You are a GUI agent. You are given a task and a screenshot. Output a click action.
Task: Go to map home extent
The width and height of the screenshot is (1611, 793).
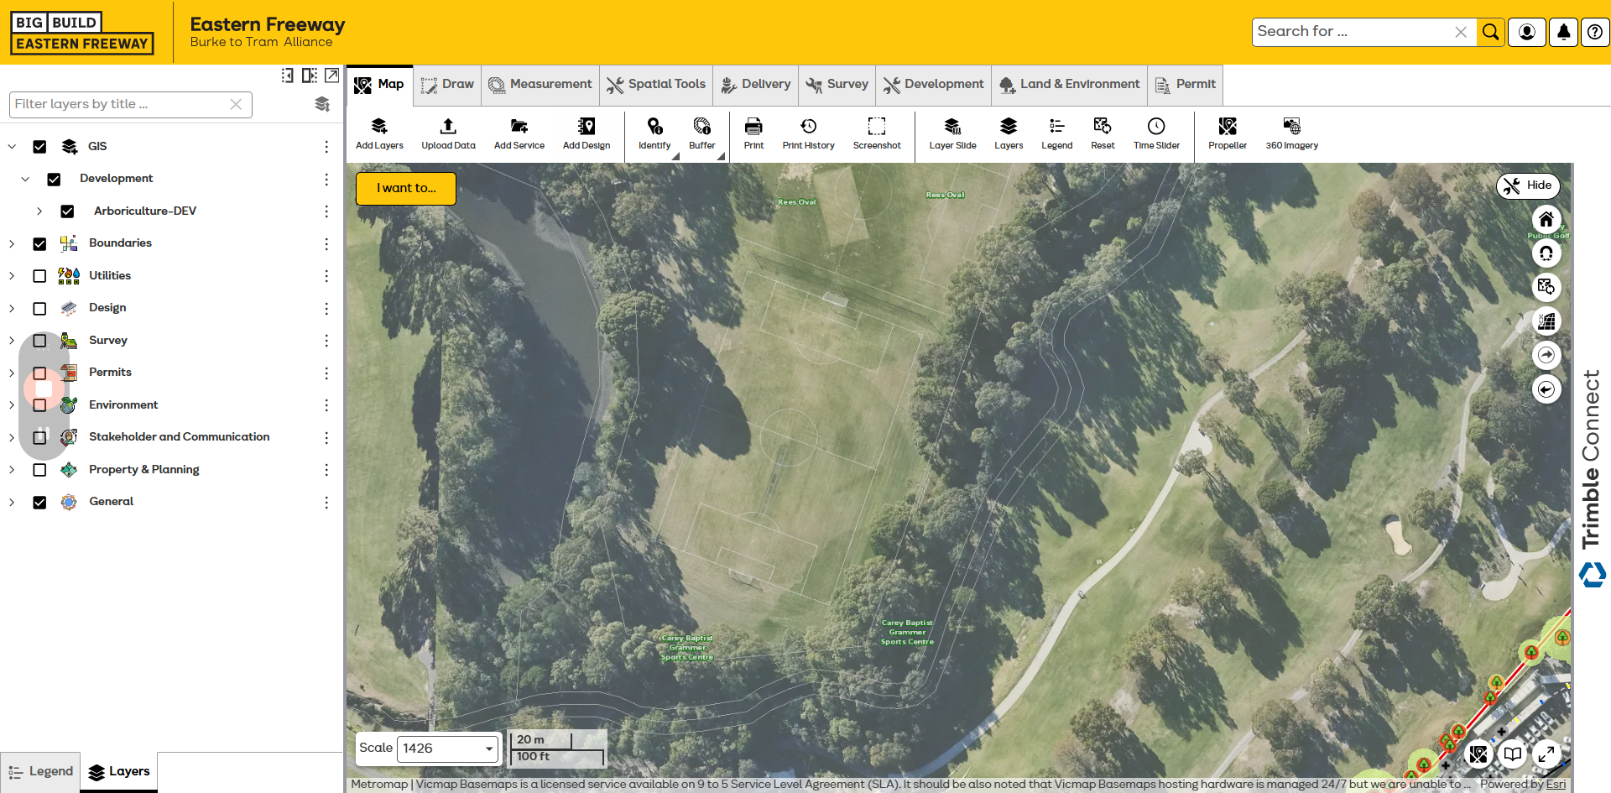click(x=1546, y=220)
